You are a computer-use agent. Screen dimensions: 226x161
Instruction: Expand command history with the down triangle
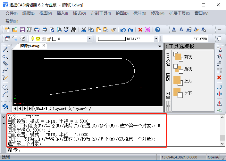pos(4,123)
